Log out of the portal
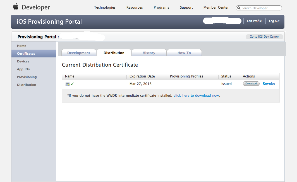The image size is (297, 182). pyautogui.click(x=274, y=21)
